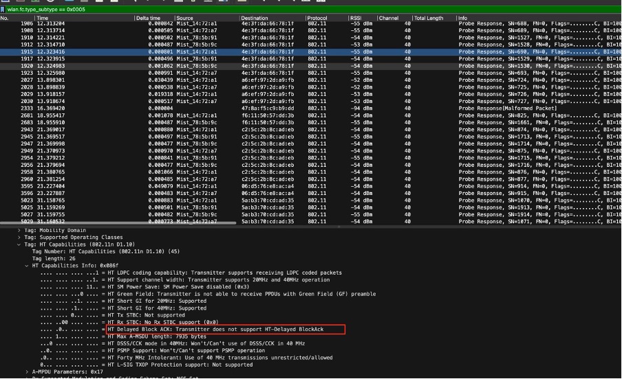Select packet 2949 at time 21.370973

(x=311, y=151)
